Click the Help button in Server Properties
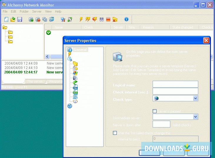The image size is (215, 158). pyautogui.click(x=198, y=153)
